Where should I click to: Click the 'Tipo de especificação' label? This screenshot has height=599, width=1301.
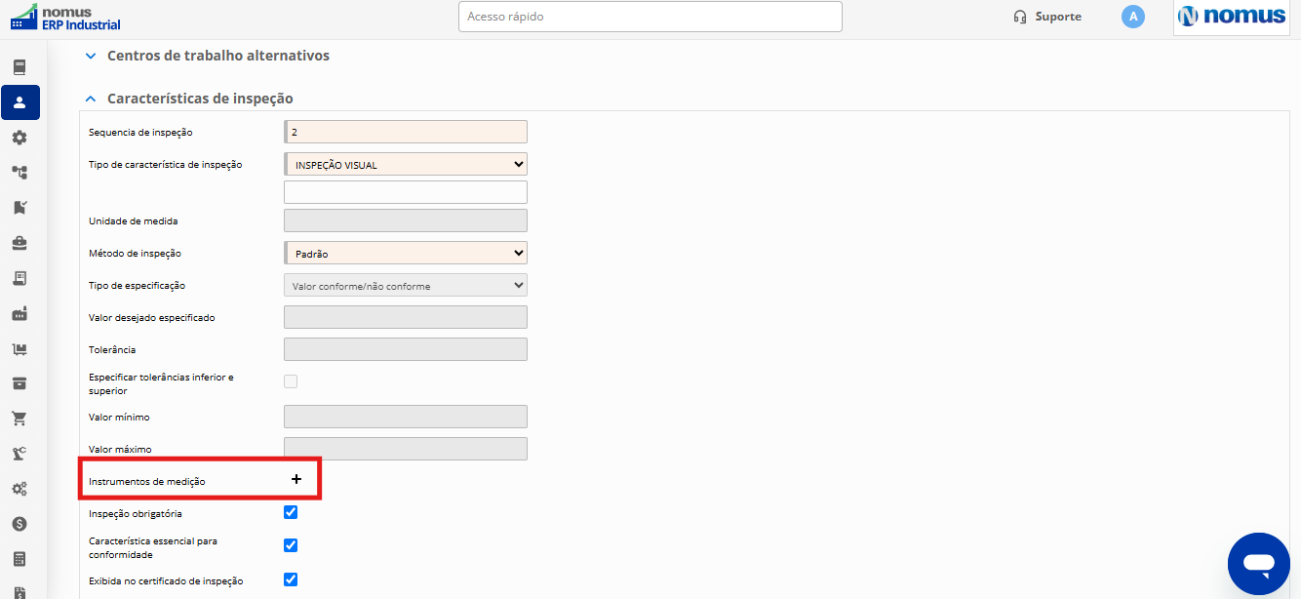tap(137, 285)
